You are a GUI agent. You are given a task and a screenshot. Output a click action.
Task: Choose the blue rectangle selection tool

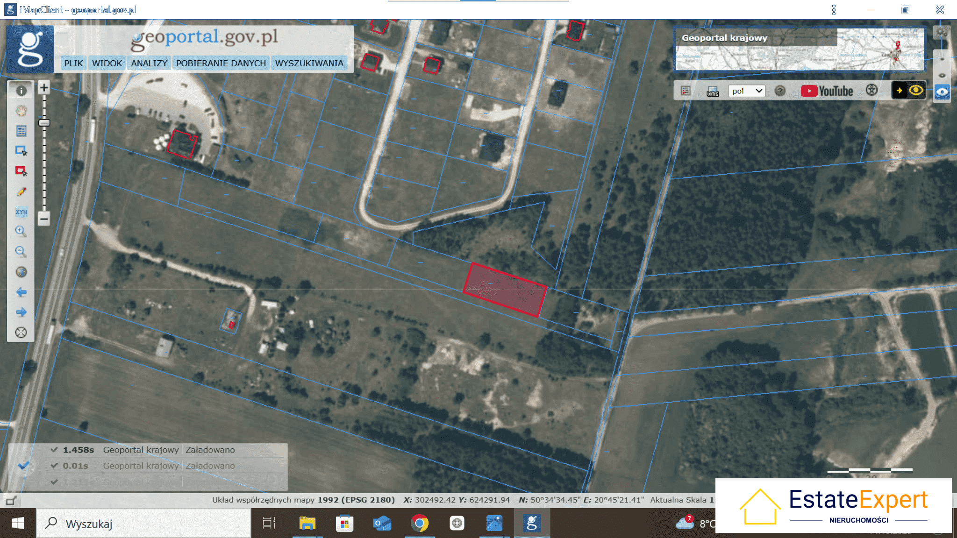coord(21,151)
